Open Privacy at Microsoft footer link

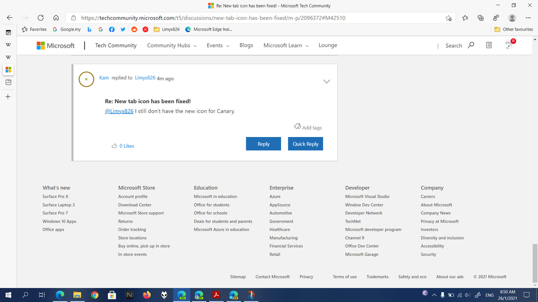439,221
